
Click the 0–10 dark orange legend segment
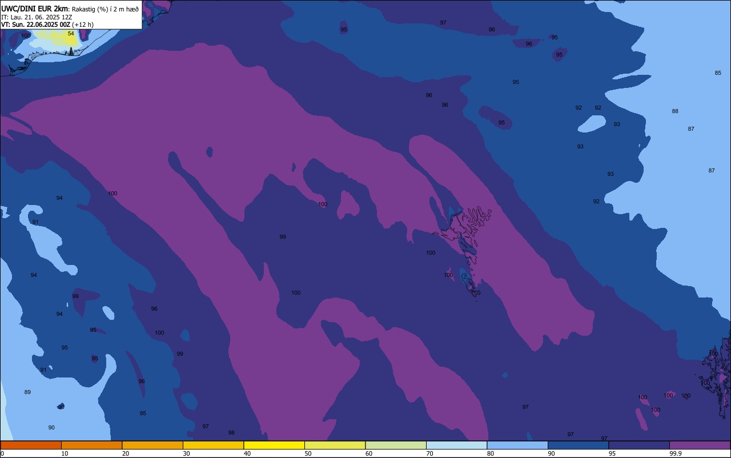(31, 445)
